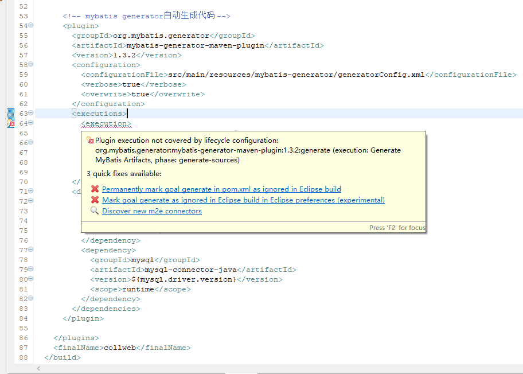Screen dimensions: 523x374
Task: Choose Permanently mark goal generate in pom.xml fix
Action: 221,189
